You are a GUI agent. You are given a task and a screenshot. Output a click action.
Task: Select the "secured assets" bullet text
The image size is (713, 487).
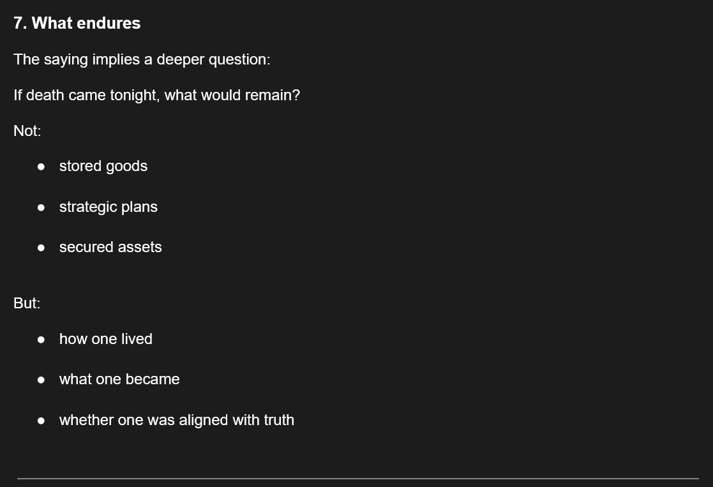pos(110,248)
